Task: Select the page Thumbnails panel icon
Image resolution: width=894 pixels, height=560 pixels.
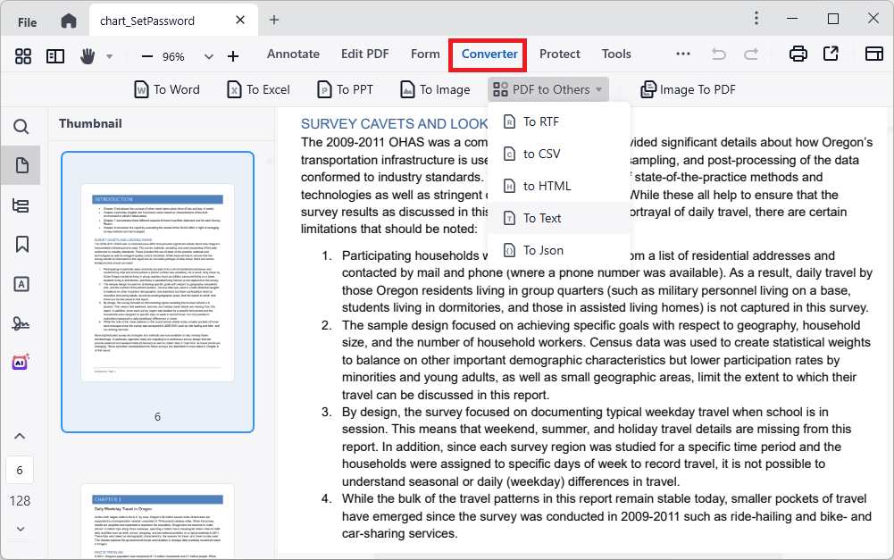Action: click(21, 164)
